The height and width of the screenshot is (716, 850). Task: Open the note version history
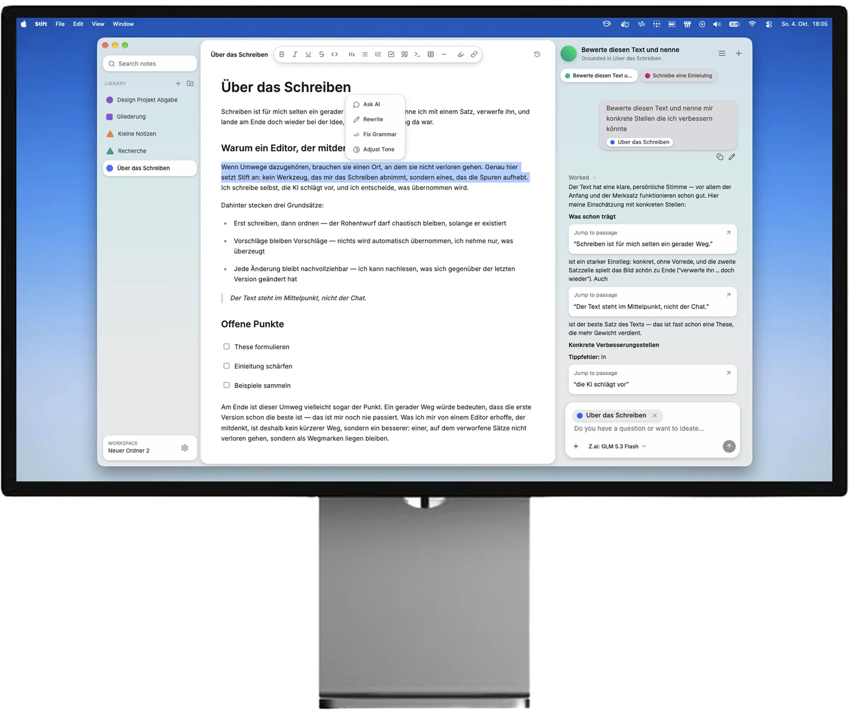pyautogui.click(x=537, y=55)
